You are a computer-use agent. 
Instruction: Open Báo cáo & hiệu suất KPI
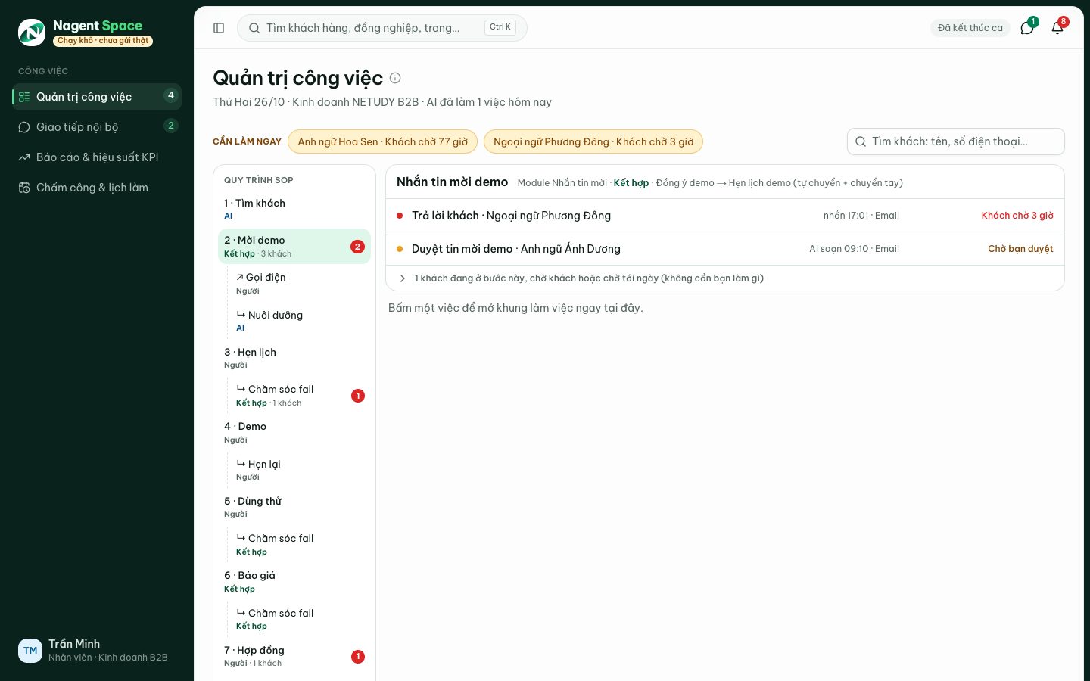[97, 157]
